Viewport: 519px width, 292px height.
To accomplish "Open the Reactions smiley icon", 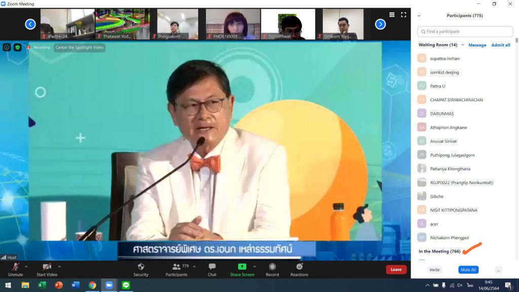I will (x=300, y=267).
